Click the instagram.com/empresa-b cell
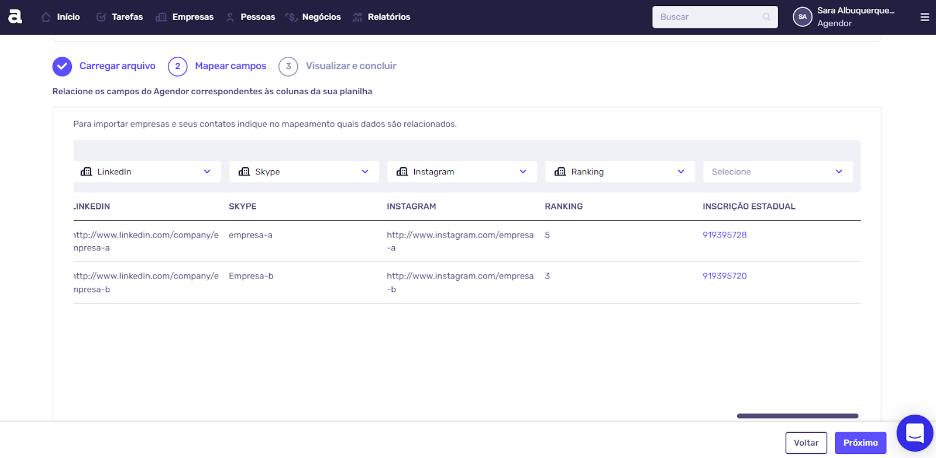Viewport: 936px width, 458px height. tap(460, 283)
